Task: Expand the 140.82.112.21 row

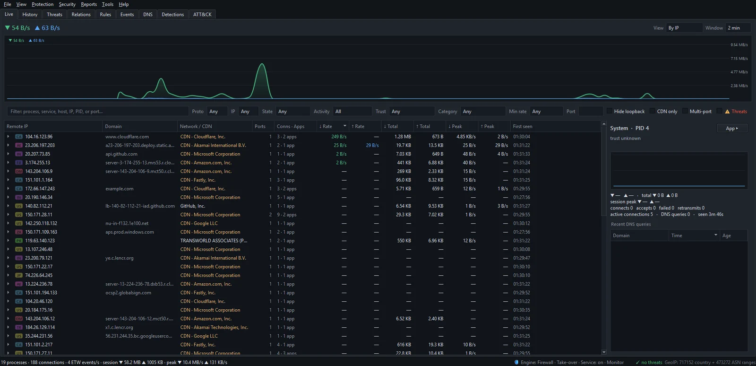Action: [x=8, y=206]
